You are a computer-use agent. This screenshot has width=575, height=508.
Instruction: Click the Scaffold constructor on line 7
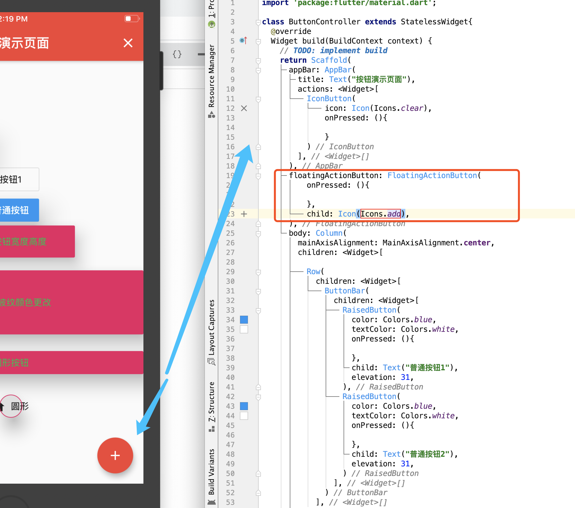pyautogui.click(x=329, y=60)
